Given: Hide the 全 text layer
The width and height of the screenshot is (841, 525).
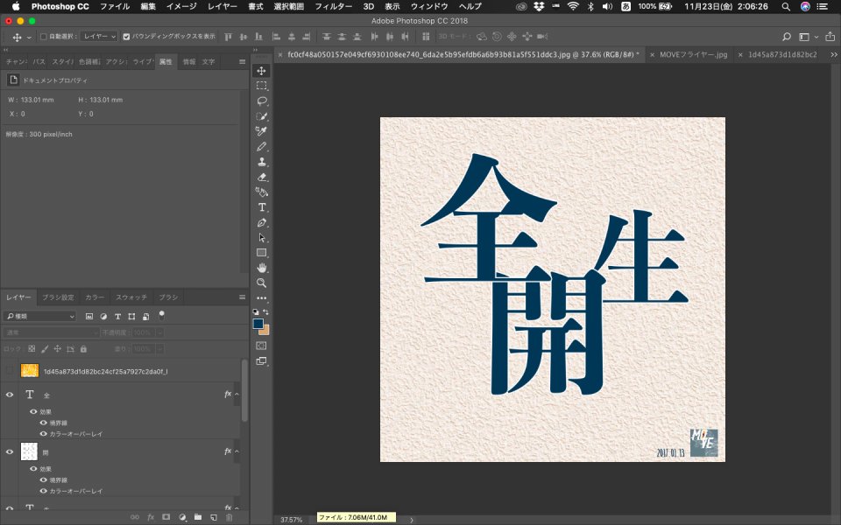Looking at the screenshot, I should (x=10, y=395).
